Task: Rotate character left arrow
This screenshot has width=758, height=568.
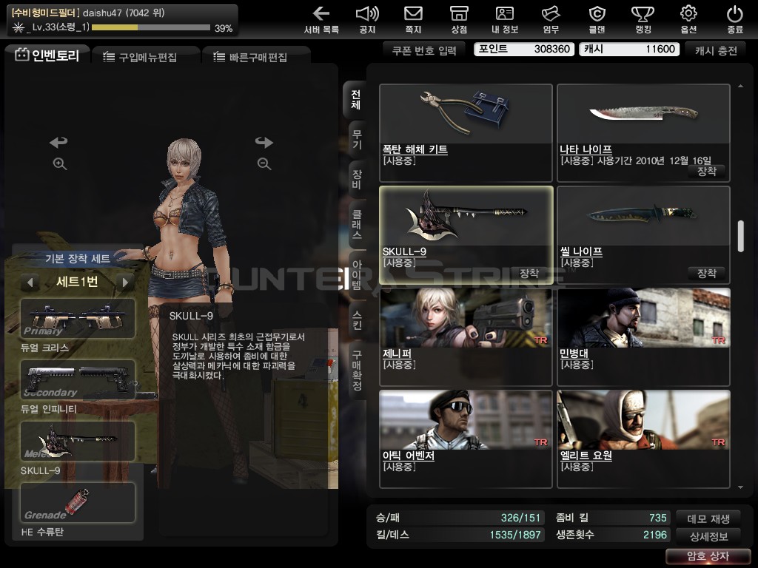Action: 58,142
